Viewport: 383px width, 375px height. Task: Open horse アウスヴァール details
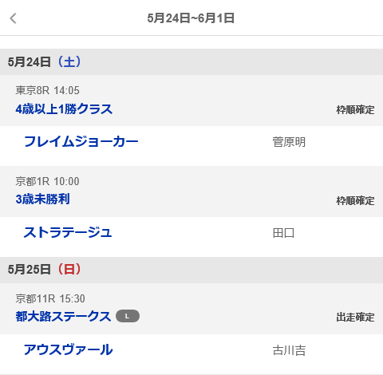click(x=69, y=349)
